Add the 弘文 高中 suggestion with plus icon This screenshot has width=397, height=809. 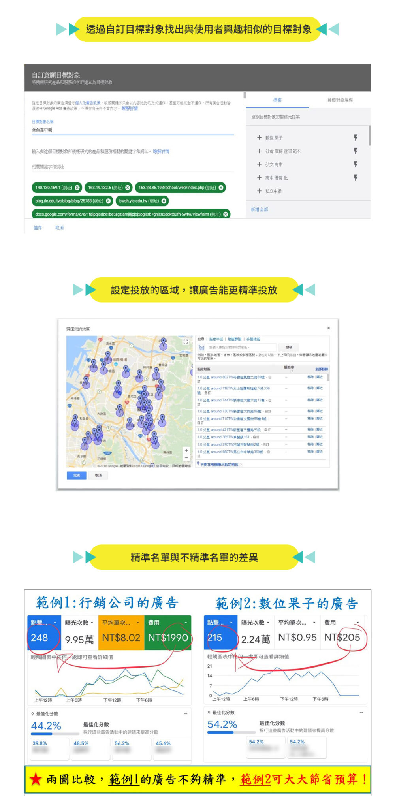click(259, 164)
